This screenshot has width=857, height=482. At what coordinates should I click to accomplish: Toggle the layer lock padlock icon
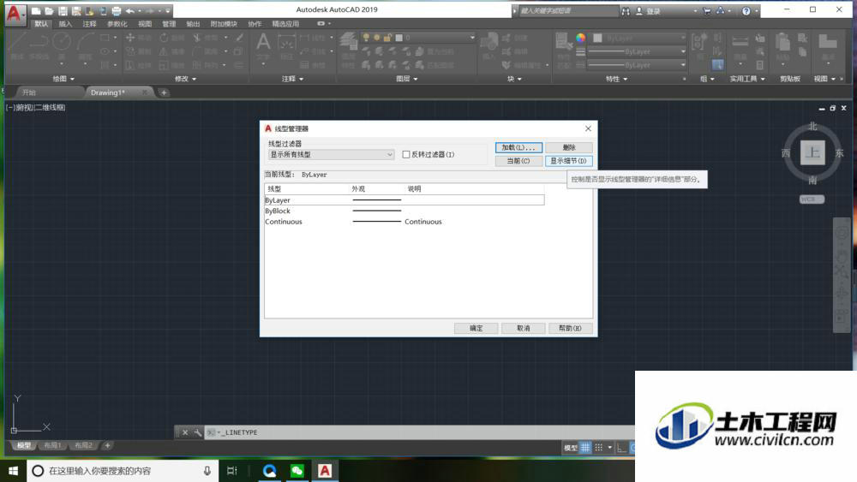387,38
